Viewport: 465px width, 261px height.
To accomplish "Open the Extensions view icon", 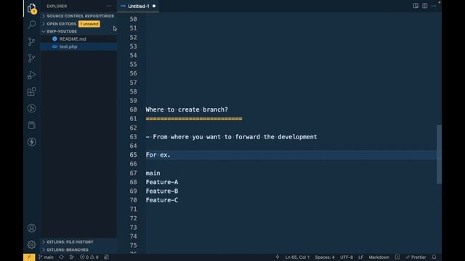I will click(31, 91).
